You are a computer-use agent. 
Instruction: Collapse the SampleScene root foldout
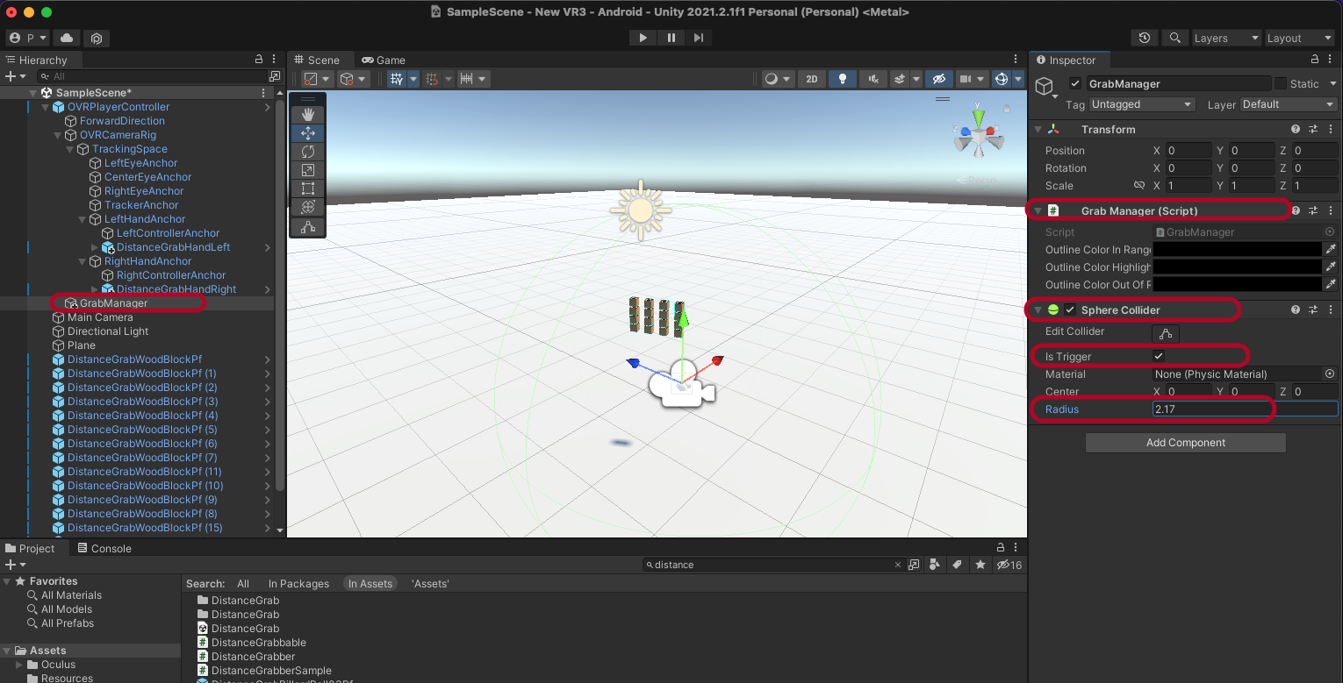(x=33, y=93)
